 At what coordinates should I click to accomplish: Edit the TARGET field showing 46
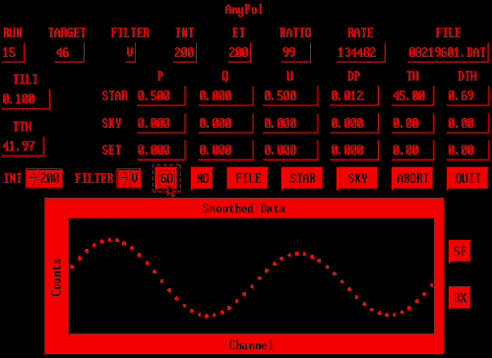click(70, 52)
